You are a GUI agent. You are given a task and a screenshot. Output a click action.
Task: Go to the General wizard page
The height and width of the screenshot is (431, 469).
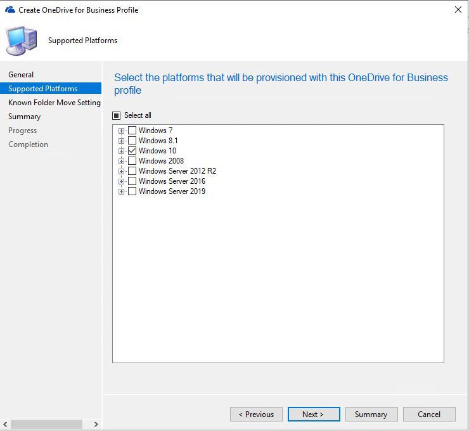click(x=21, y=75)
